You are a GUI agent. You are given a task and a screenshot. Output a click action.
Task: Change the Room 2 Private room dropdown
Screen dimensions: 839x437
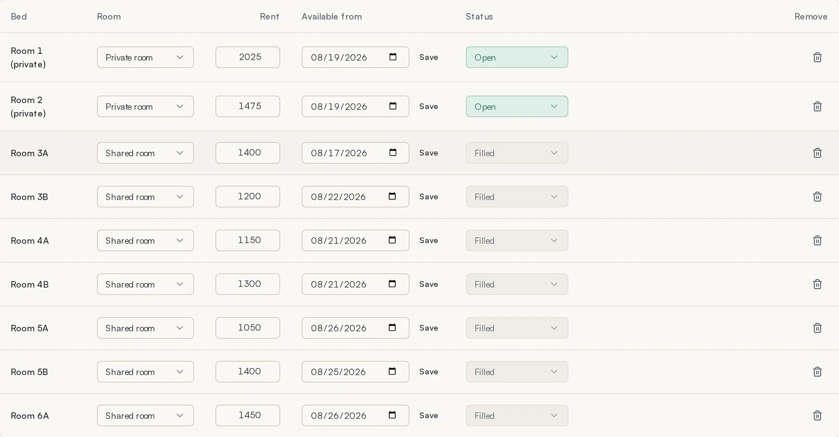click(x=145, y=107)
